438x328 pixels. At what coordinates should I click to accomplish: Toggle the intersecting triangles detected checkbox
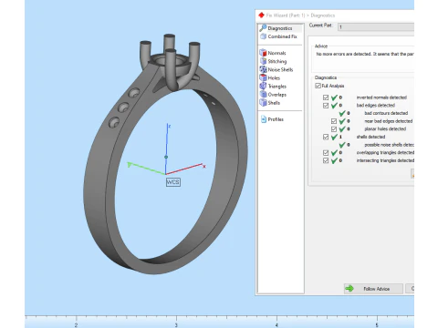[x=326, y=160]
